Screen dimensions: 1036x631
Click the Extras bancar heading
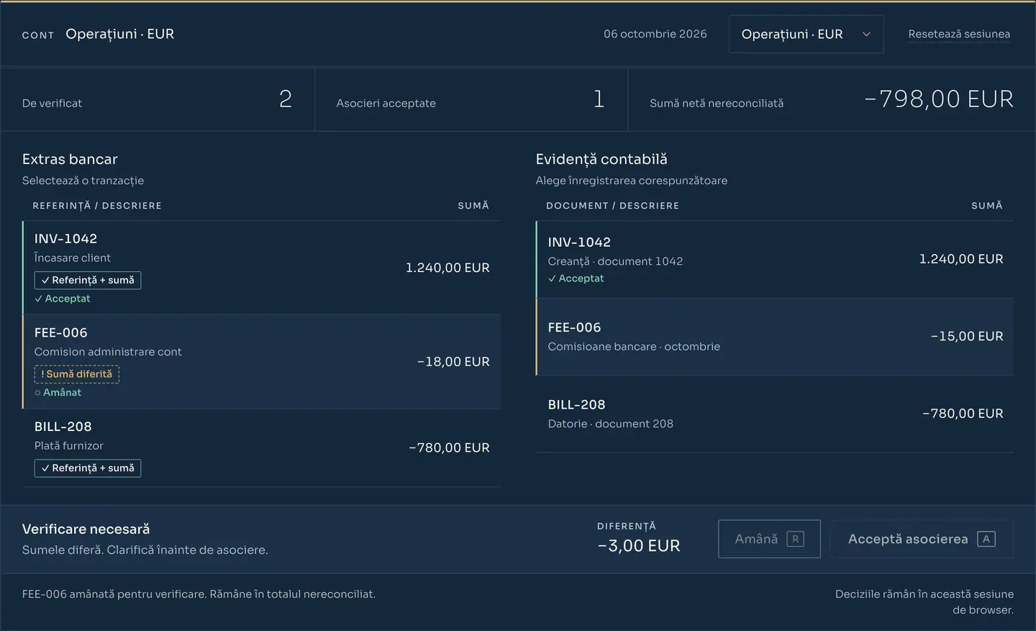click(70, 159)
